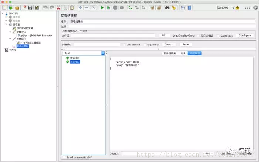Select the highlighted 响应数据 tab
The width and height of the screenshot is (259, 162).
pyautogui.click(x=195, y=53)
